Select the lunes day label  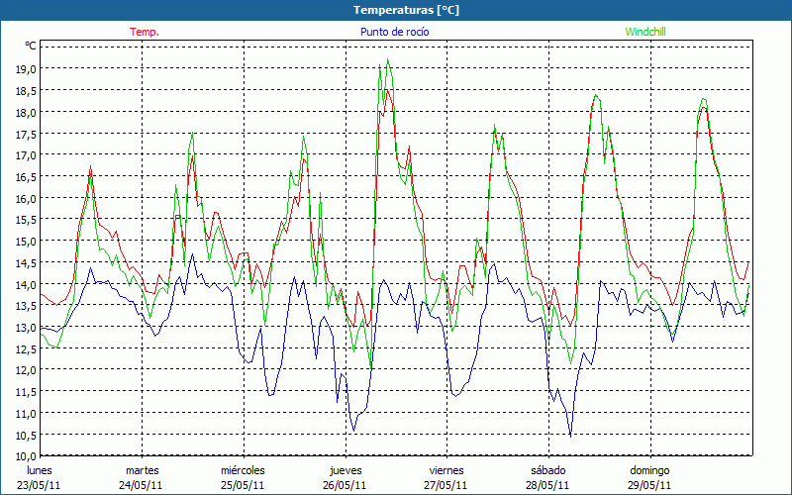point(41,469)
